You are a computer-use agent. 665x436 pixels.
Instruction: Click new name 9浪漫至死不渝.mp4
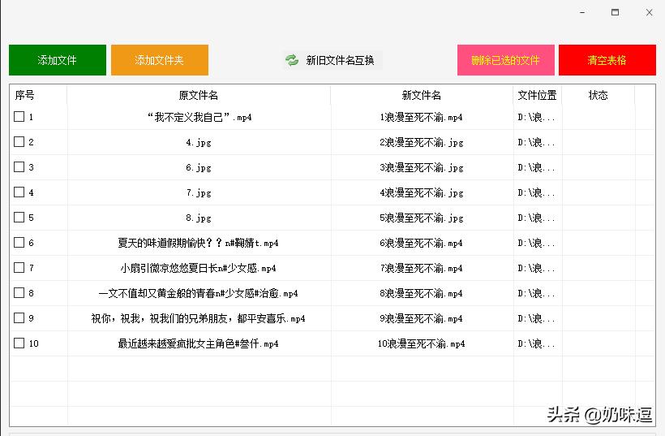(421, 318)
